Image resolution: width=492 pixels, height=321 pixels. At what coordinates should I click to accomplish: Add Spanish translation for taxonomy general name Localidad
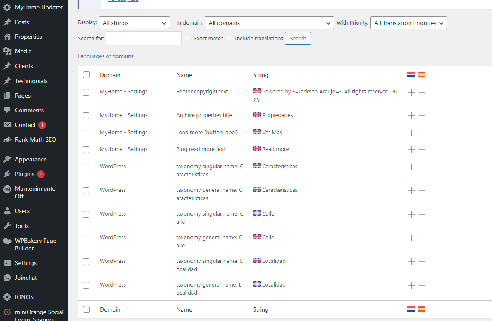point(422,285)
